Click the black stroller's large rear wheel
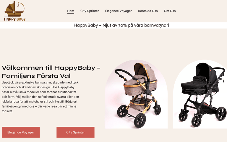This screenshot has width=227, height=142. pyautogui.click(x=221, y=114)
